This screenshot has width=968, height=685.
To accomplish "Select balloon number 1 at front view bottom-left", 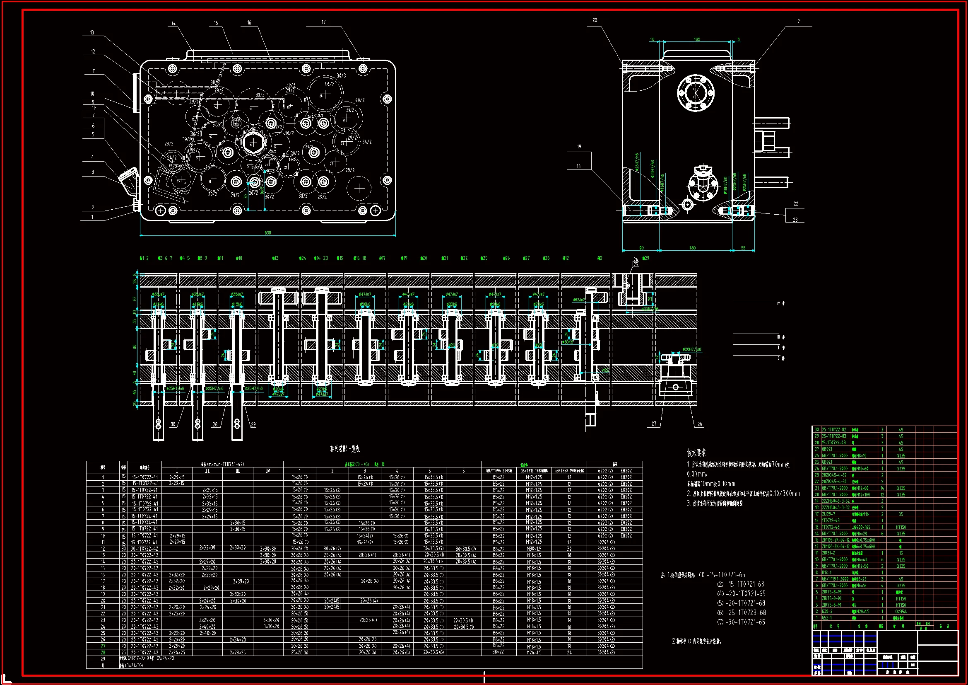I will pyautogui.click(x=92, y=217).
